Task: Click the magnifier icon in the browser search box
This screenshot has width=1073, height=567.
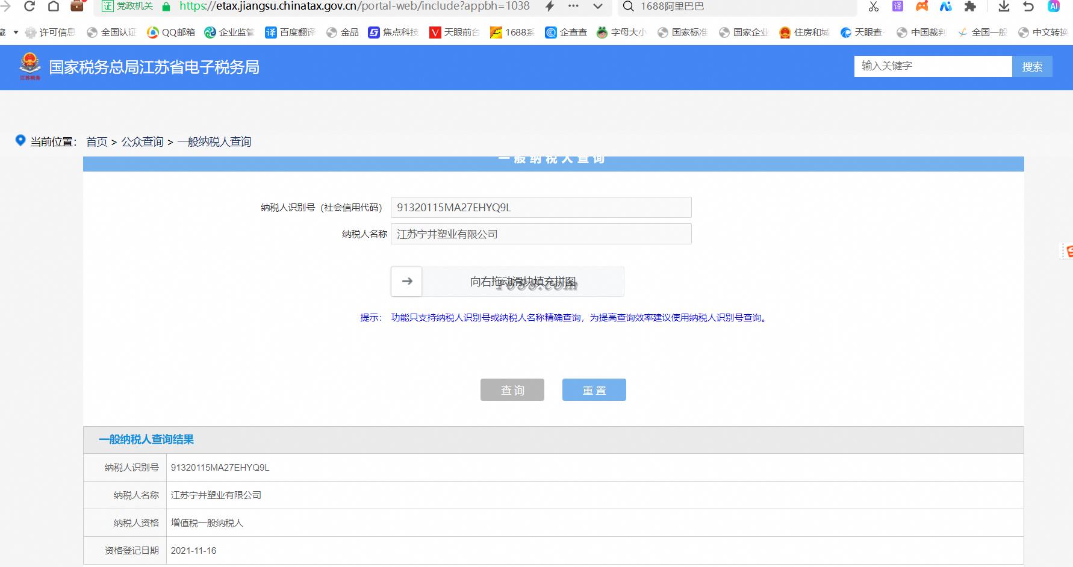Action: coord(628,7)
